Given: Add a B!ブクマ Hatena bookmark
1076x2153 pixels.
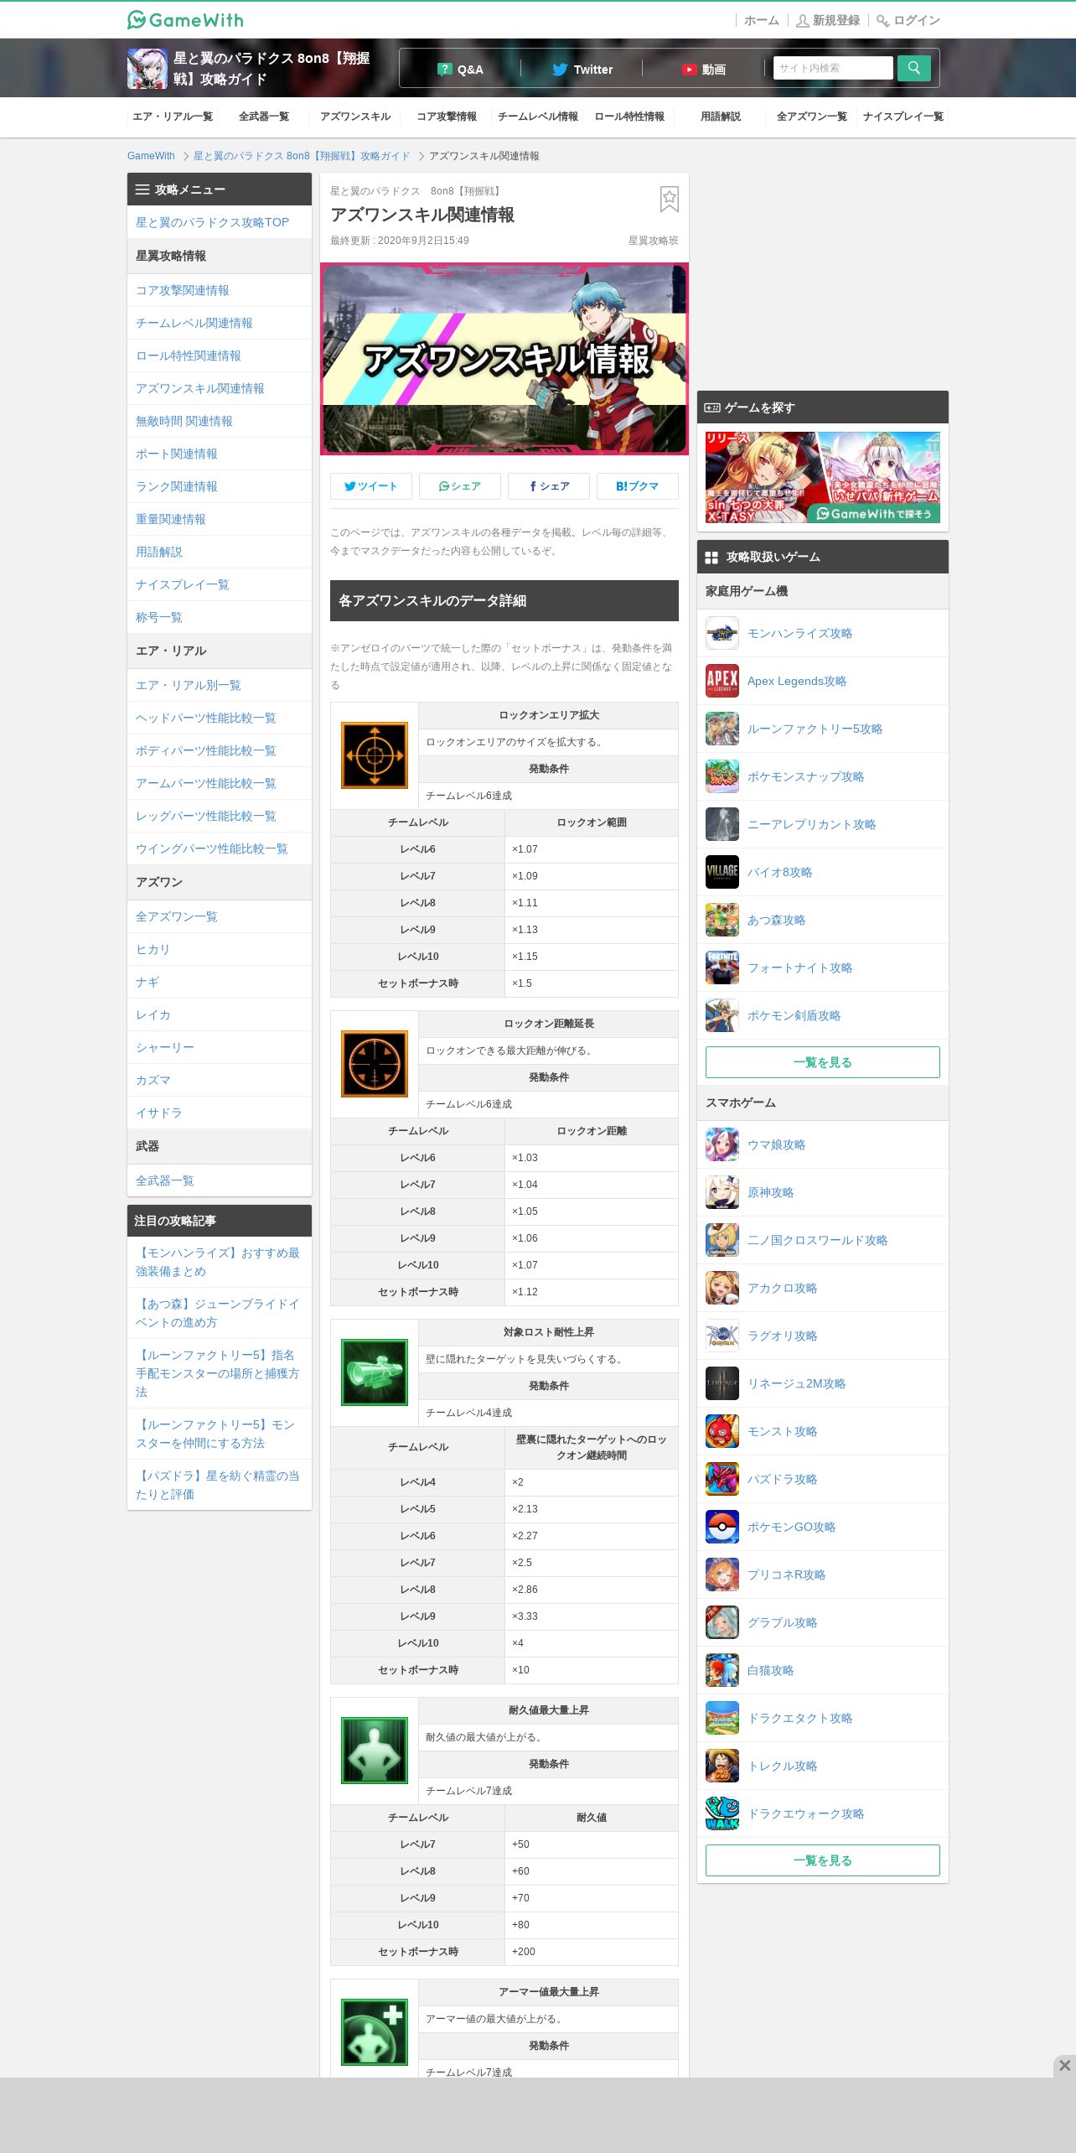Looking at the screenshot, I should [637, 486].
